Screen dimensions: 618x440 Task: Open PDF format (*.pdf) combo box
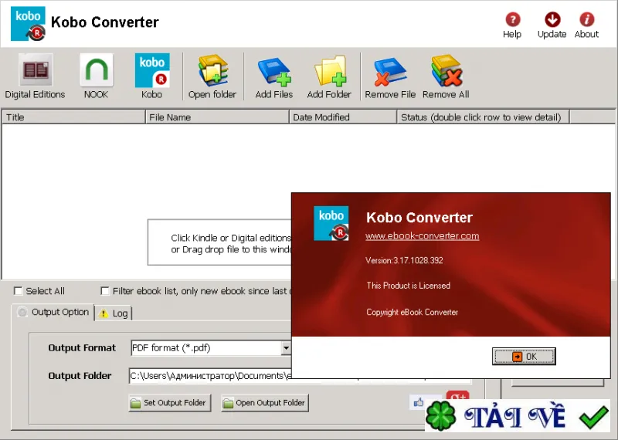(x=210, y=348)
